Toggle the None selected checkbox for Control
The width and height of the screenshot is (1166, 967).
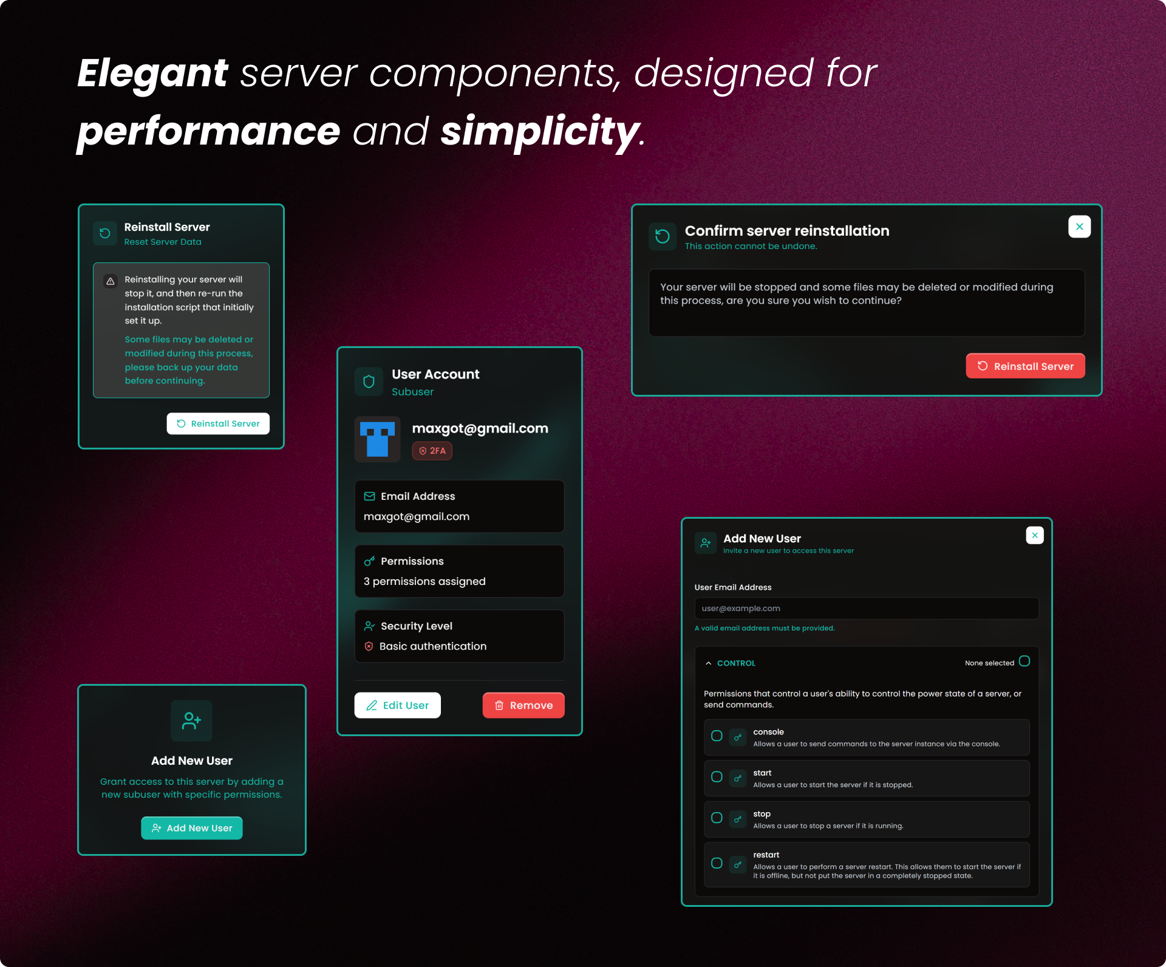point(1025,661)
